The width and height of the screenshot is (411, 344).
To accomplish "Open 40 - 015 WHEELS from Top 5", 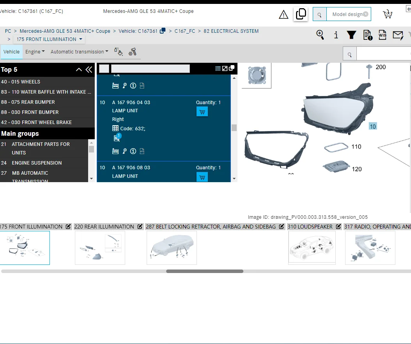I will coord(47,82).
